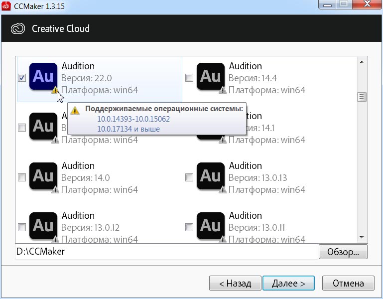Click the warning icon on Audition 14.1
The width and height of the screenshot is (383, 299).
tap(222, 140)
